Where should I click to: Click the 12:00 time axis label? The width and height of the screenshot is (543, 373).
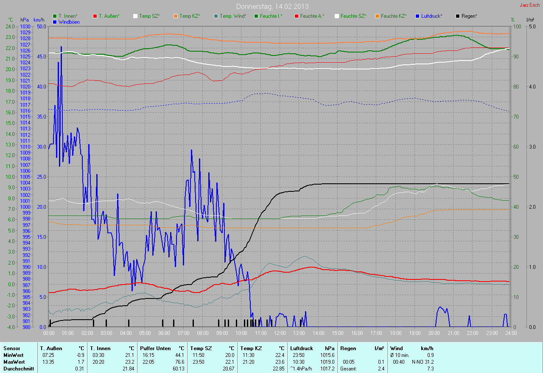tap(280, 333)
